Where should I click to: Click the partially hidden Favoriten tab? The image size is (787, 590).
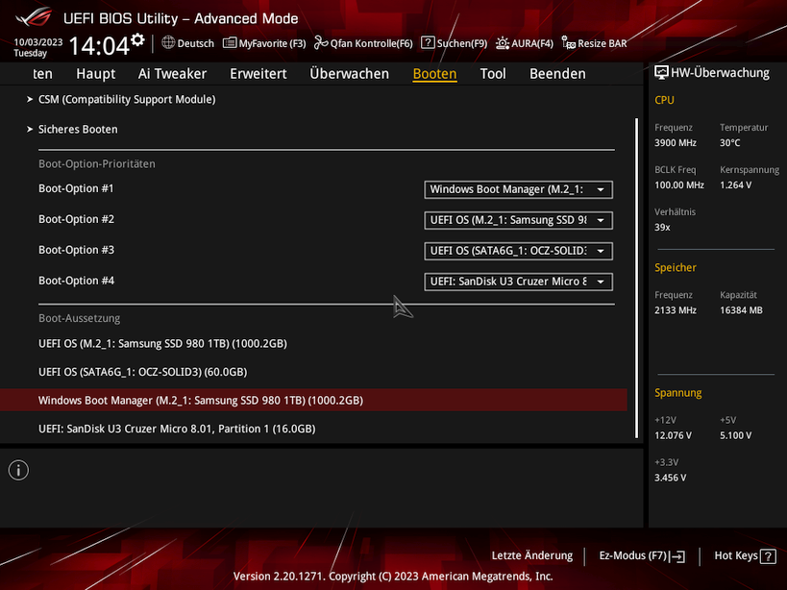[42, 74]
